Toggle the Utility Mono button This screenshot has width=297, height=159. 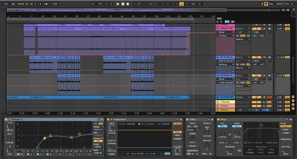click(193, 146)
